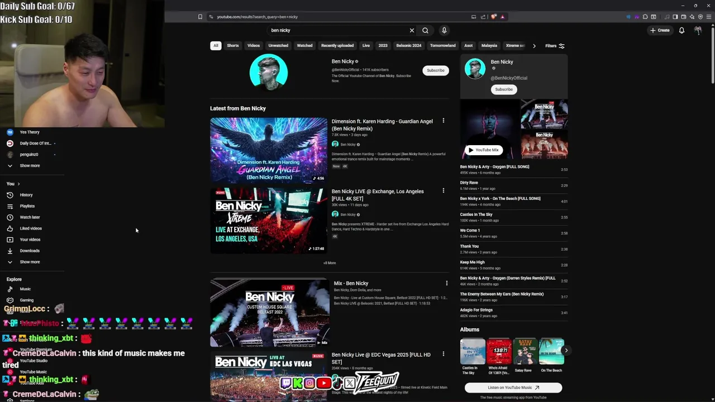
Task: Click the browser address bar URL
Action: (x=258, y=17)
